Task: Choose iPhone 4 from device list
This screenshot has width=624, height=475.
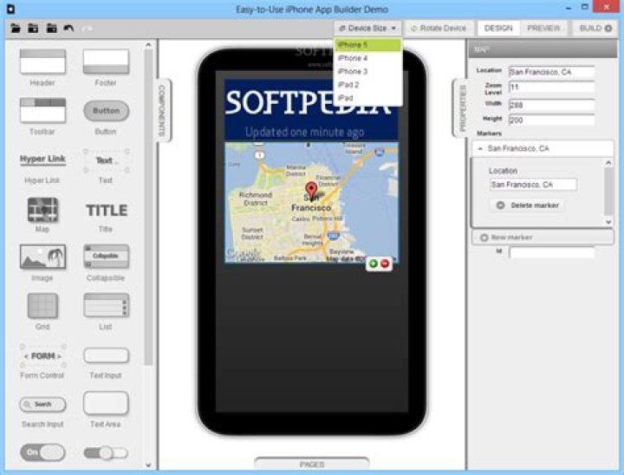Action: 353,58
